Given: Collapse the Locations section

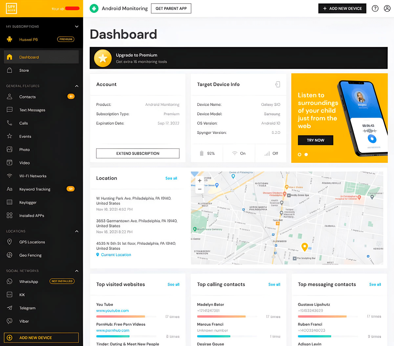Looking at the screenshot, I should point(77,231).
